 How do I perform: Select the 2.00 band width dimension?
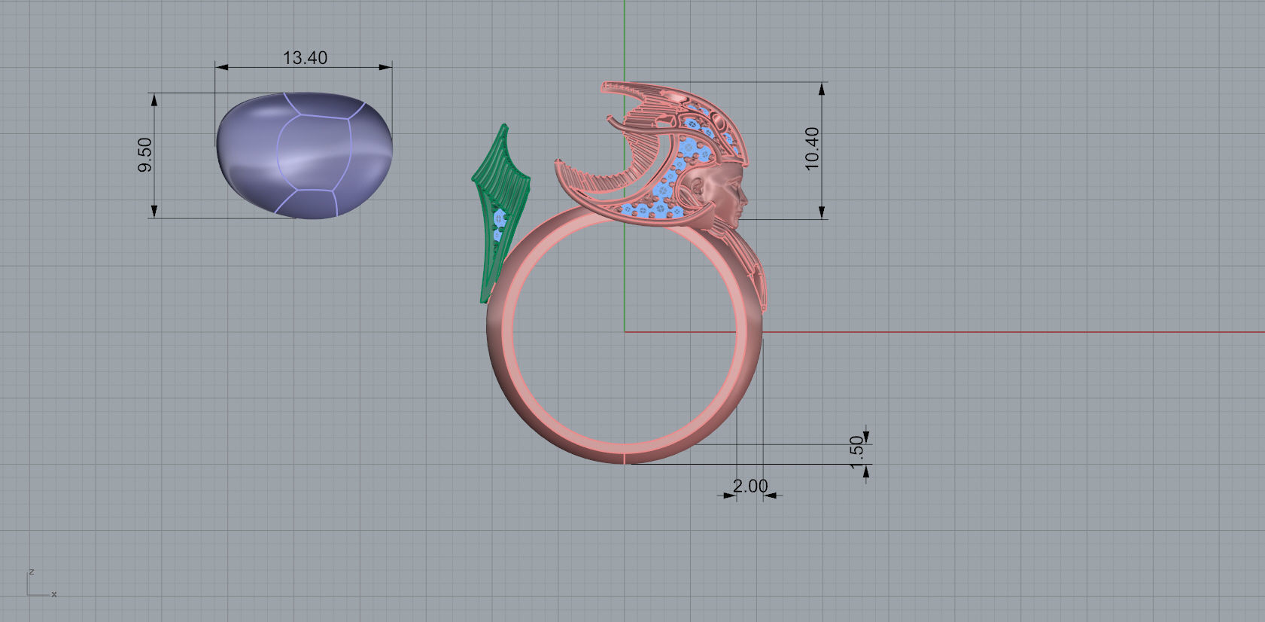point(750,486)
